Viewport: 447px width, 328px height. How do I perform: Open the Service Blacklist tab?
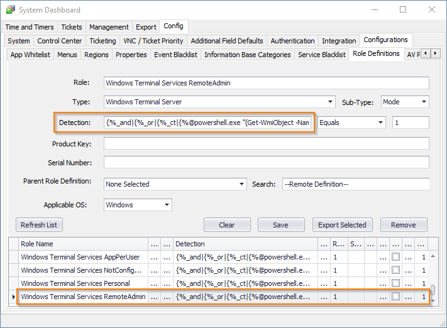pyautogui.click(x=321, y=55)
